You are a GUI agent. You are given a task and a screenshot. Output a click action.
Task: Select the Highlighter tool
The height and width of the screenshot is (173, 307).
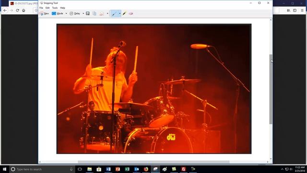click(125, 13)
